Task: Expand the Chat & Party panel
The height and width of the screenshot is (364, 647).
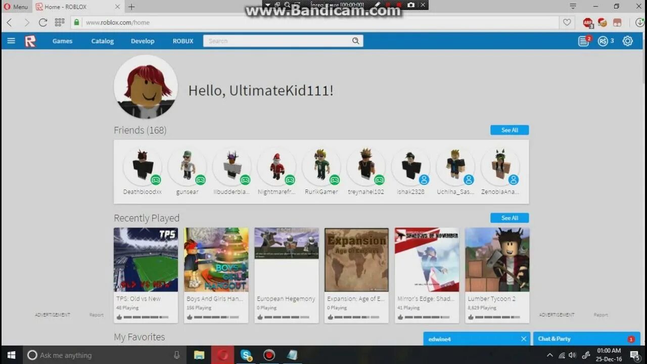Action: click(586, 339)
